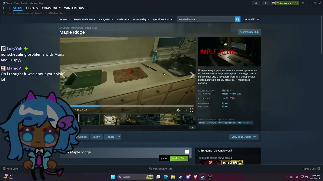The height and width of the screenshot is (181, 323).
Task: Open the All Games breadcrumb
Action: (64, 28)
